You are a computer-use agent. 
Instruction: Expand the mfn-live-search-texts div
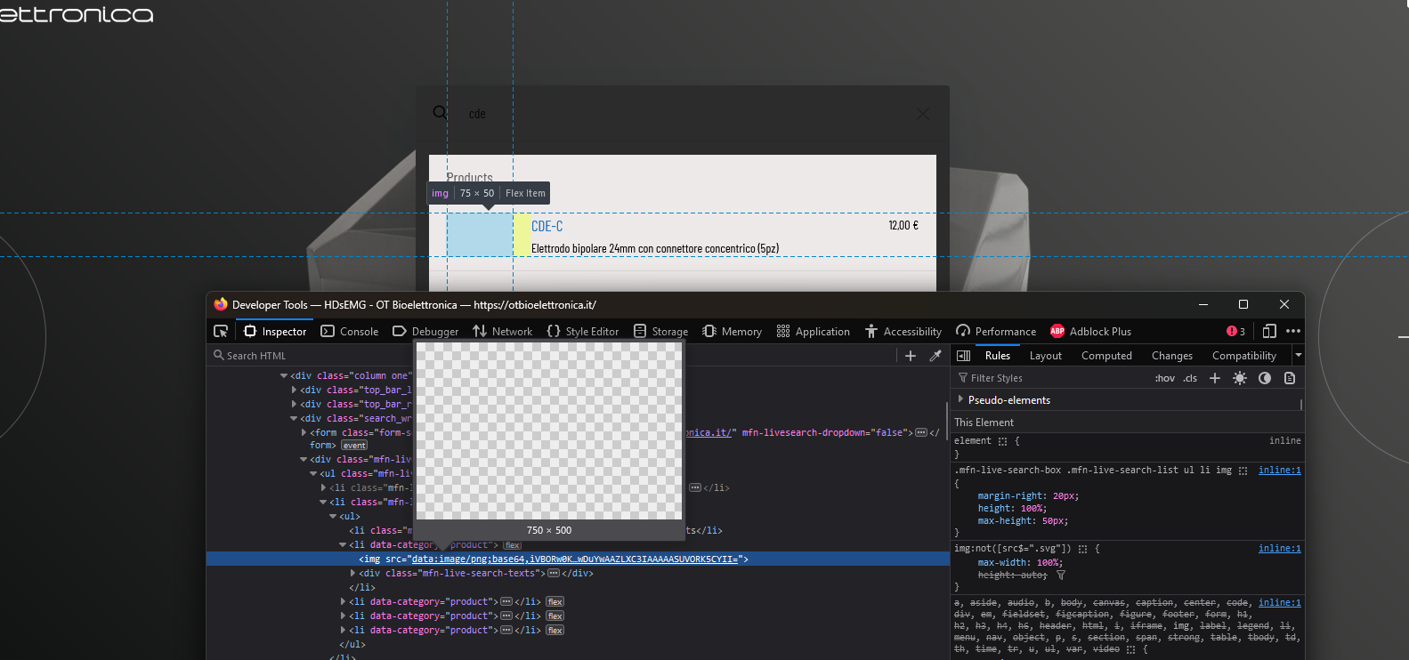click(352, 574)
